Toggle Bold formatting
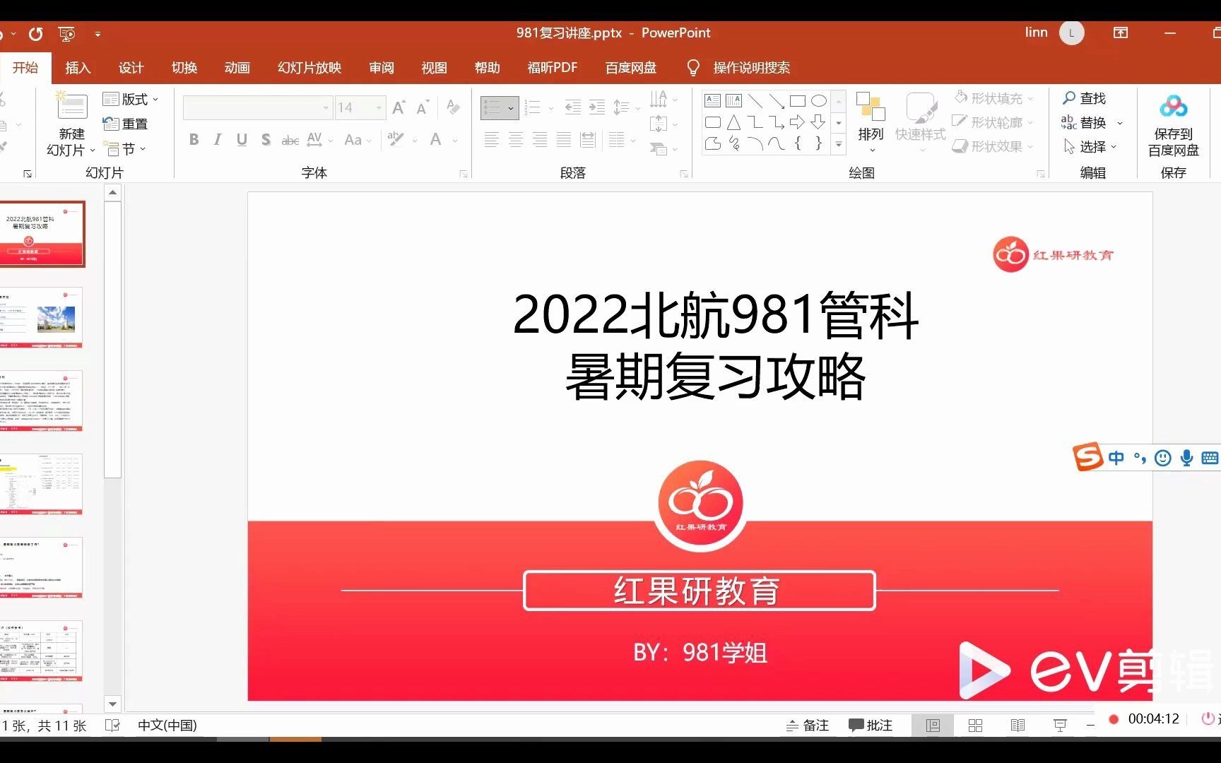 194,139
